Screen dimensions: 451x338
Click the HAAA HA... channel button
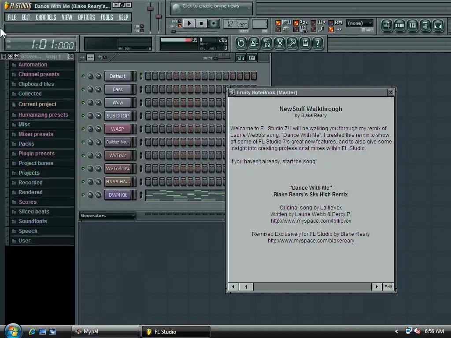pos(118,182)
